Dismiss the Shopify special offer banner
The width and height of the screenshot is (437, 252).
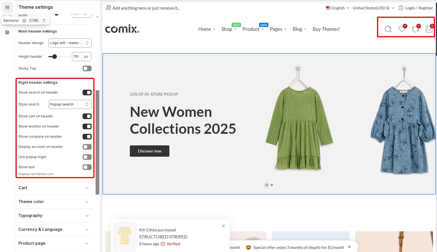point(349,247)
